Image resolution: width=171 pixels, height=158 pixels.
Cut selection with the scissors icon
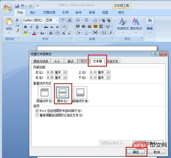pos(17,20)
